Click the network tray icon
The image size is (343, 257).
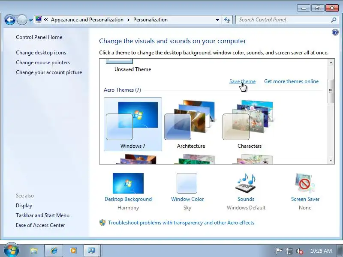(289, 251)
